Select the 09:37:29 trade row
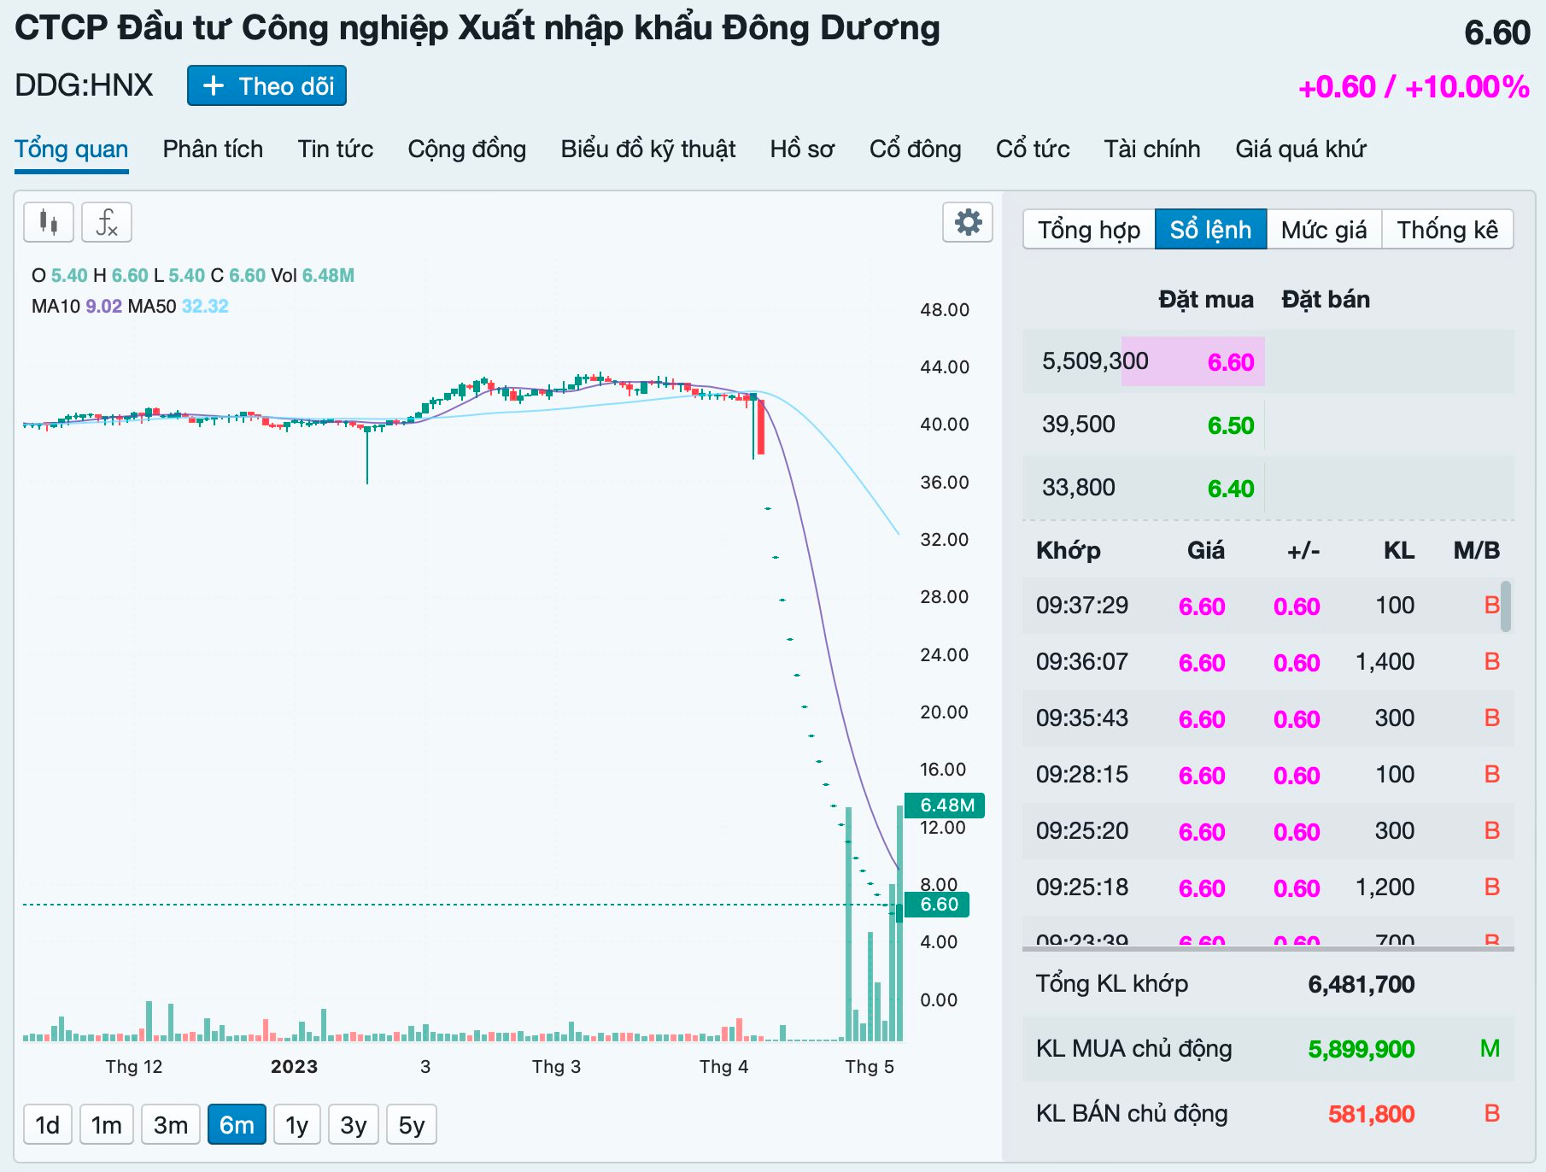The width and height of the screenshot is (1546, 1172). (x=1268, y=606)
